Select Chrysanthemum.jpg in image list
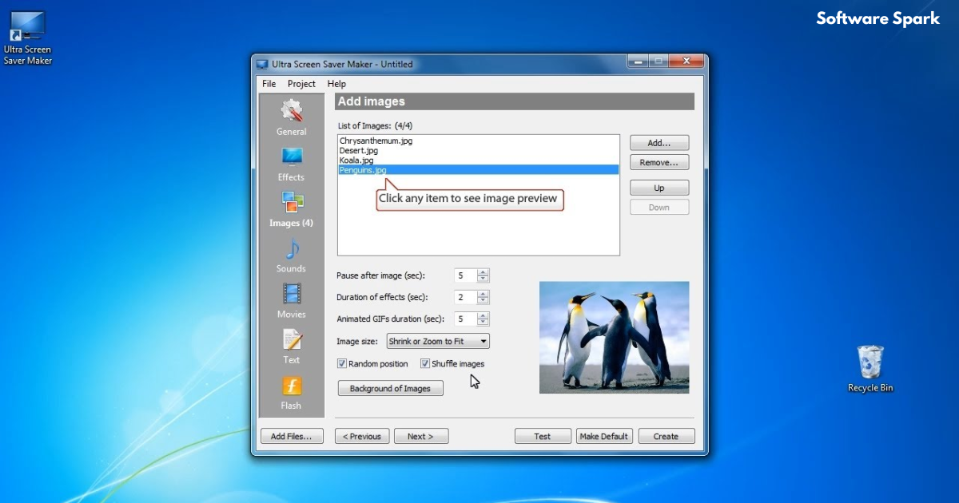 [x=479, y=141]
